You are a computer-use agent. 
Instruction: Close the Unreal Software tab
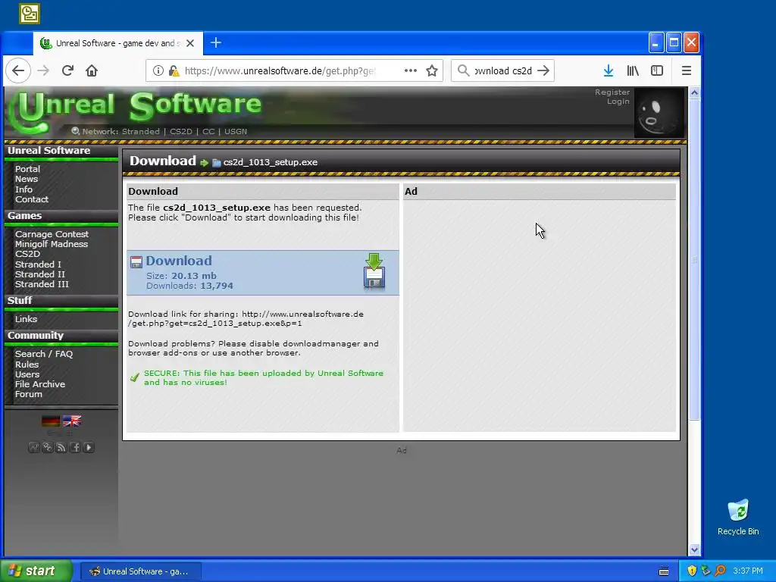(190, 43)
